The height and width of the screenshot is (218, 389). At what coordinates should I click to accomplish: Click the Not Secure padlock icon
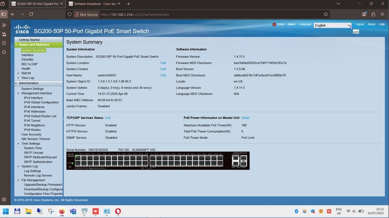click(x=77, y=15)
